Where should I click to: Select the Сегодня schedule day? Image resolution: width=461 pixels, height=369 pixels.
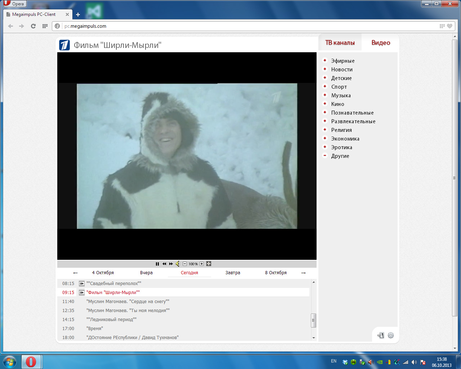(x=189, y=273)
